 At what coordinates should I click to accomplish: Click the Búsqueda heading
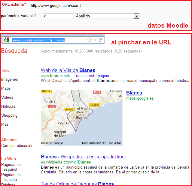(14, 51)
